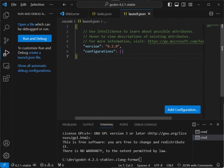Screen dimensions: 224x168
Task: Click the editor vertical scrollbar
Action: coord(222,61)
